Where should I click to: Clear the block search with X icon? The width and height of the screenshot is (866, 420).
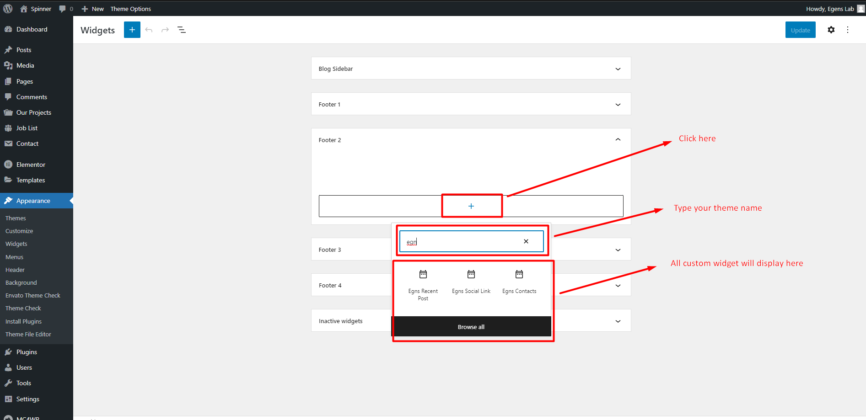pyautogui.click(x=526, y=241)
